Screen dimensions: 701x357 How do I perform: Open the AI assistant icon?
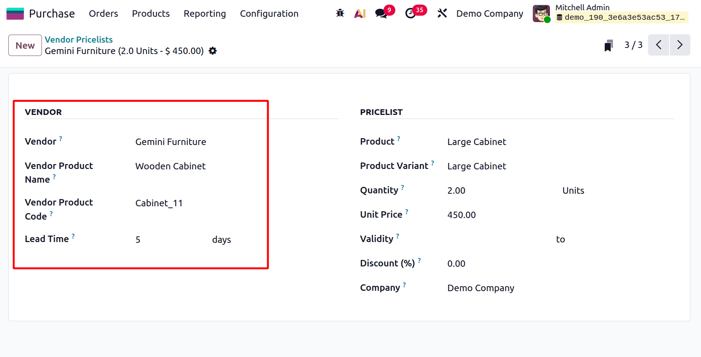point(359,13)
